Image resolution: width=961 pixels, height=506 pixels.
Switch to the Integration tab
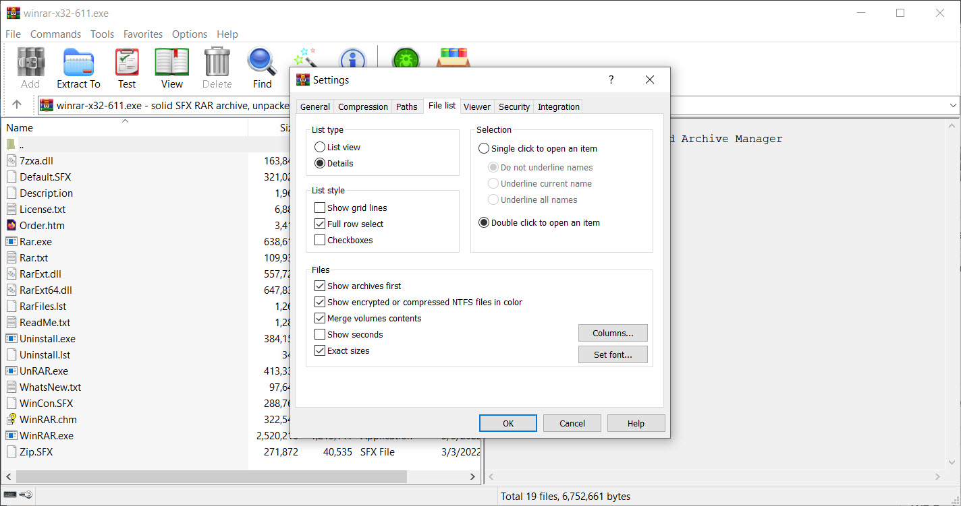point(559,106)
